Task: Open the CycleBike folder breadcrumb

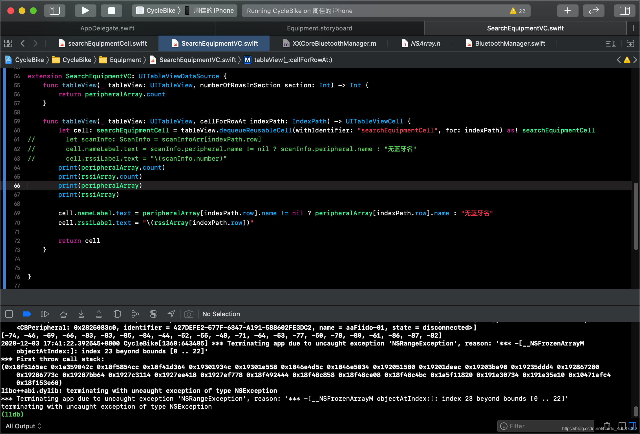Action: pyautogui.click(x=72, y=60)
